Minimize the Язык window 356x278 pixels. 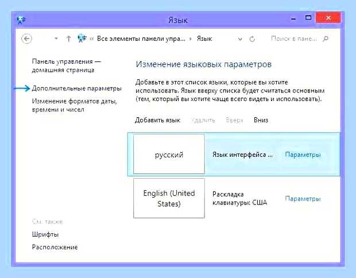pos(293,18)
